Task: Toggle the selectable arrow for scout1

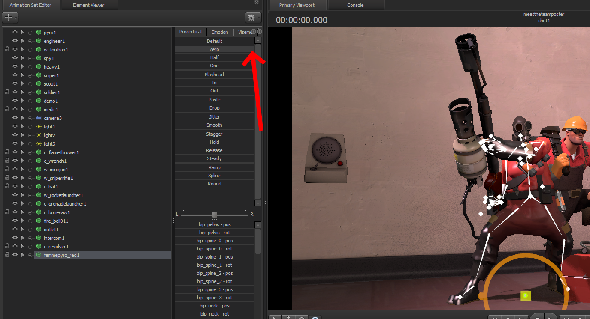Action: point(23,84)
